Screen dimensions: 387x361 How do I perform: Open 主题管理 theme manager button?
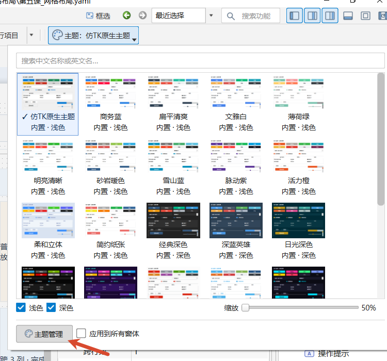pyautogui.click(x=44, y=334)
